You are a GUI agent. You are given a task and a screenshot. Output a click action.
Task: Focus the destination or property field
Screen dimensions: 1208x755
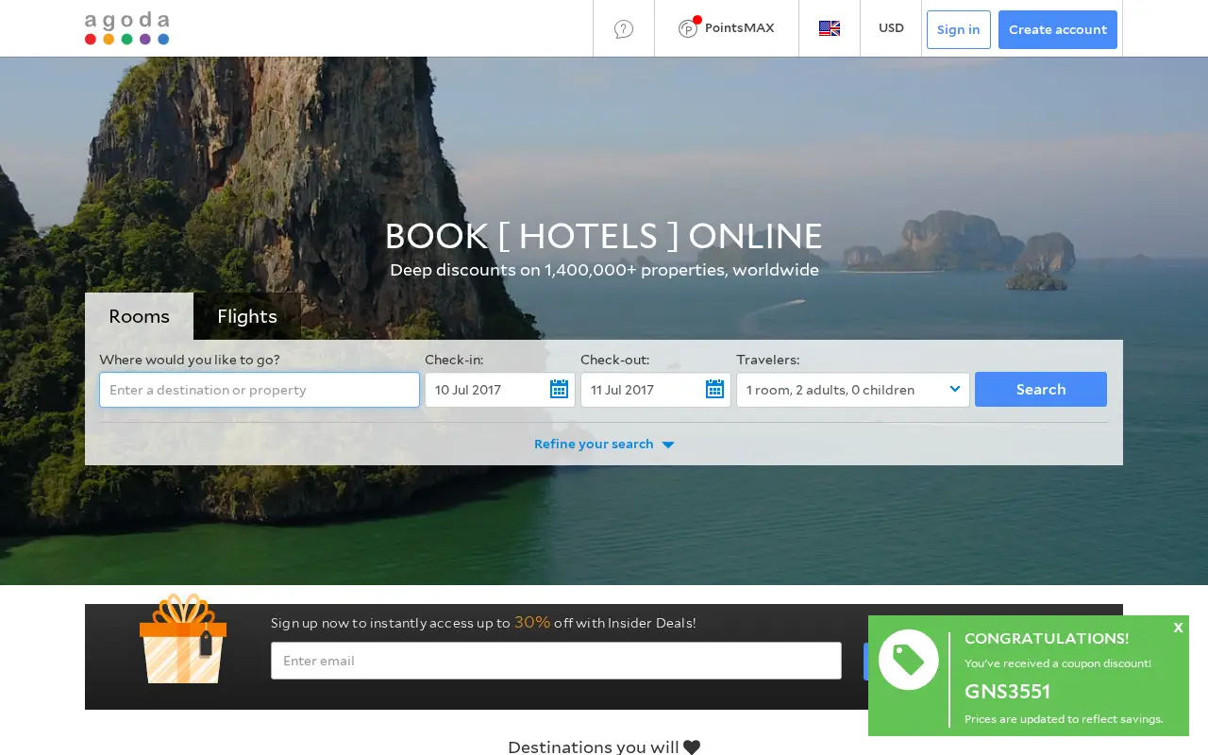[x=260, y=390]
